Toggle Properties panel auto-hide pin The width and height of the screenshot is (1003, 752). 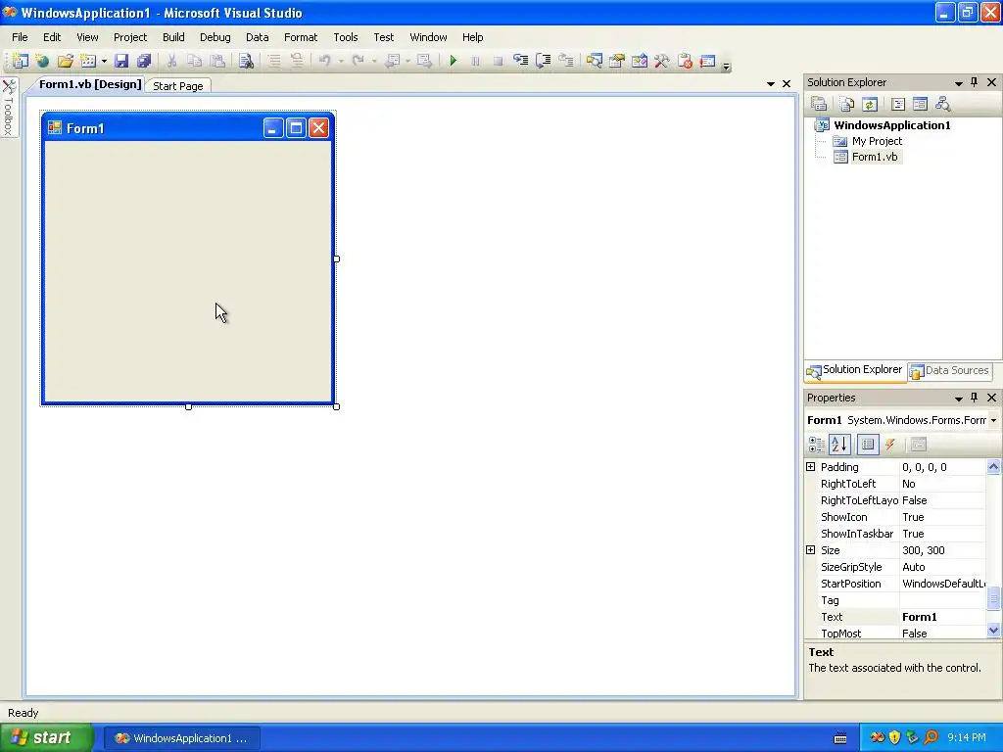pyautogui.click(x=975, y=398)
